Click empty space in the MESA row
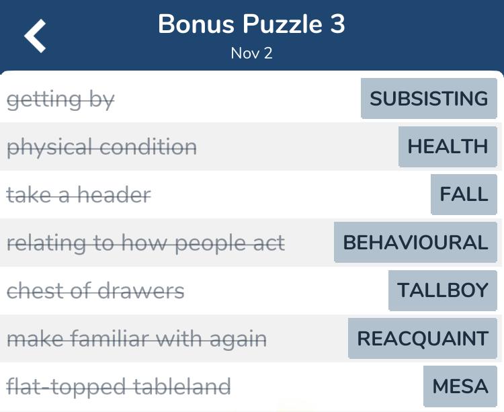This screenshot has height=412, width=504. [x=326, y=386]
